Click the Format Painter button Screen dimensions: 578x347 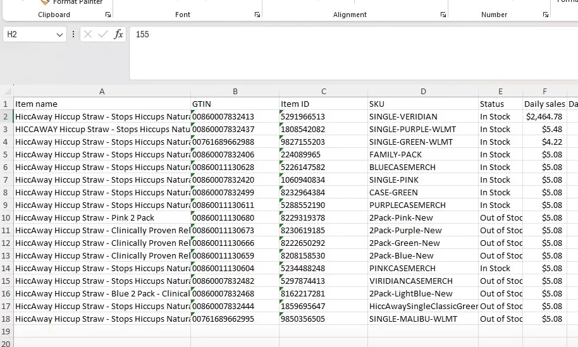71,2
